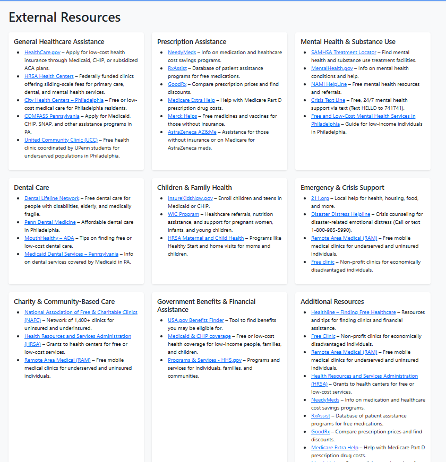Visit the Merck Helps link
Image resolution: width=446 pixels, height=462 pixels.
182,116
